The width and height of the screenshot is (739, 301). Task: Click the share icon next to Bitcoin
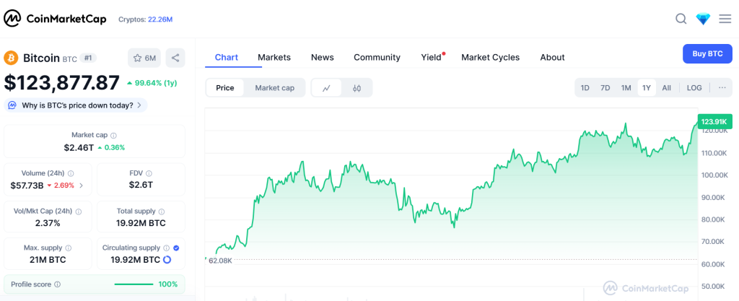[176, 58]
